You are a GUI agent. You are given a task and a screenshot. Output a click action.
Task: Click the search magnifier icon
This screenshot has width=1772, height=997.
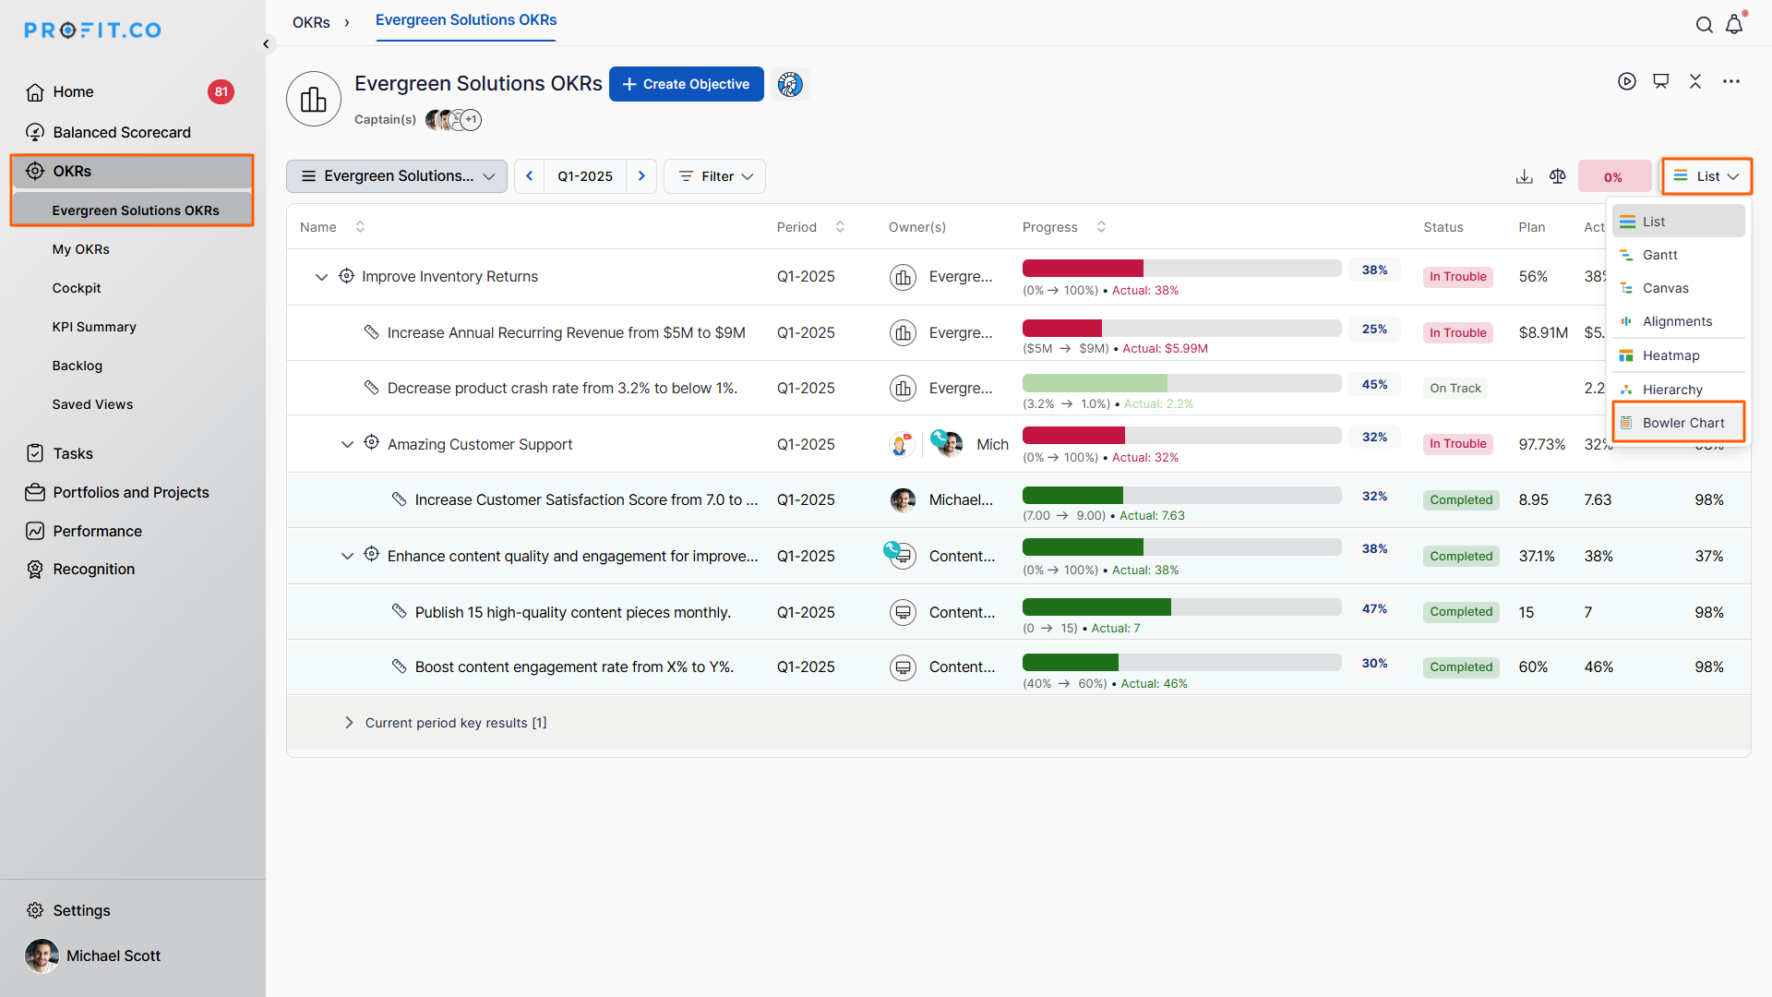1704,25
